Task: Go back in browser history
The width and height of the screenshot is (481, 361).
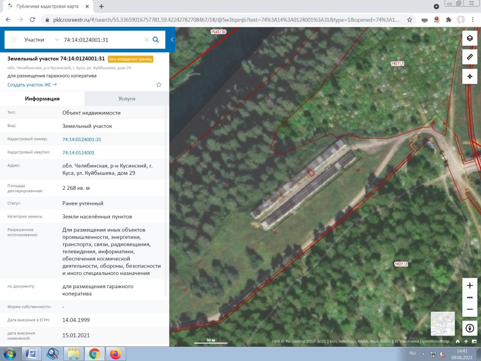Action: pyautogui.click(x=8, y=20)
